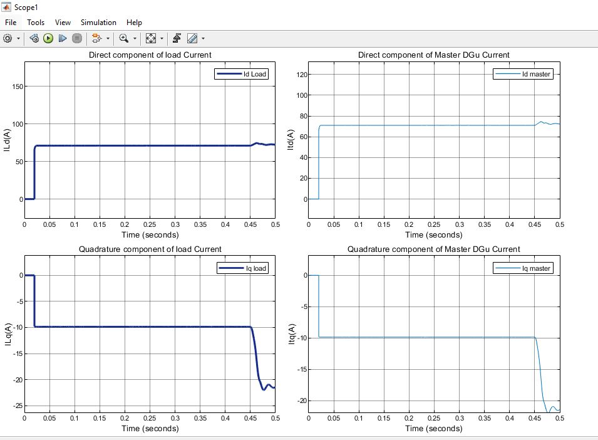Screen dimensions: 598x440
Task: Toggle the Triggers toolbar icon
Action: (177, 38)
